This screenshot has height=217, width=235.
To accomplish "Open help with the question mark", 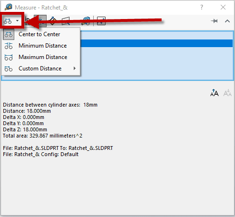I will (x=202, y=7).
